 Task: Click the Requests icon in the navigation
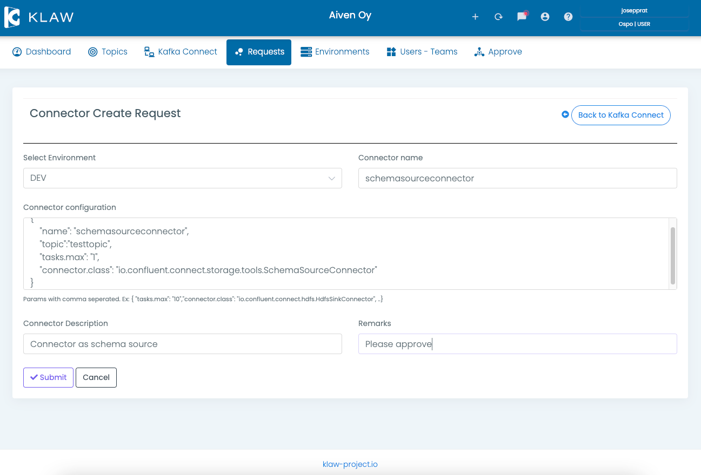[x=239, y=51]
